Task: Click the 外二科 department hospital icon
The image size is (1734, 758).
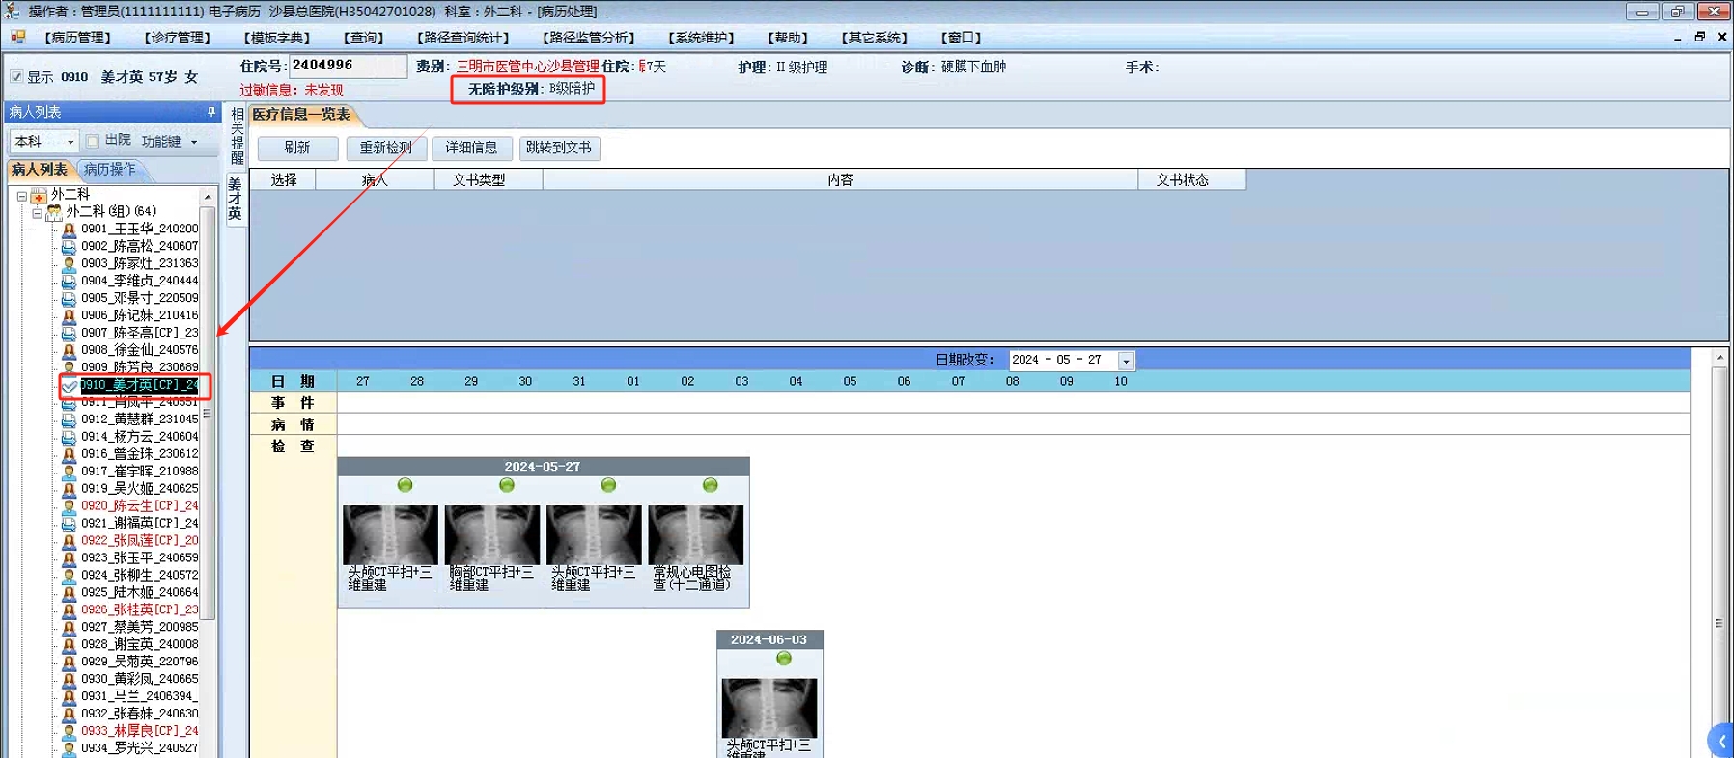Action: 39,195
